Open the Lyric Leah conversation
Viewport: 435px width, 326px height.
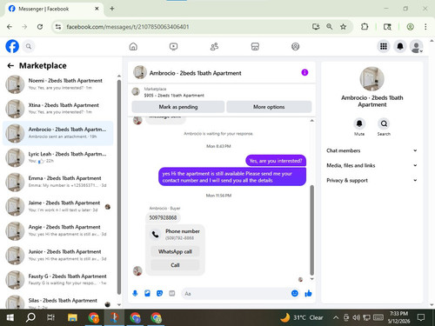point(58,157)
